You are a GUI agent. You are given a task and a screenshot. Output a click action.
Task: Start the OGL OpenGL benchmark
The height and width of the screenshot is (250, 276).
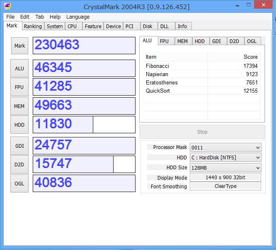(x=19, y=183)
